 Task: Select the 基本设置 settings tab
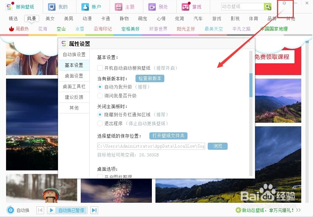click(x=74, y=65)
